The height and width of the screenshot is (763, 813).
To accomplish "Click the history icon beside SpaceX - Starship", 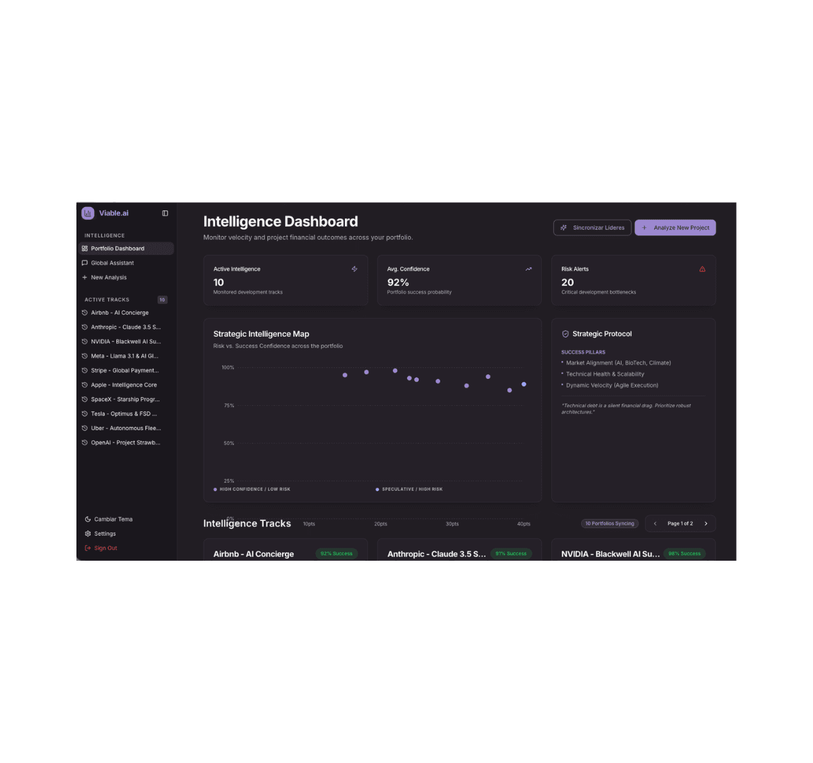I will (85, 399).
